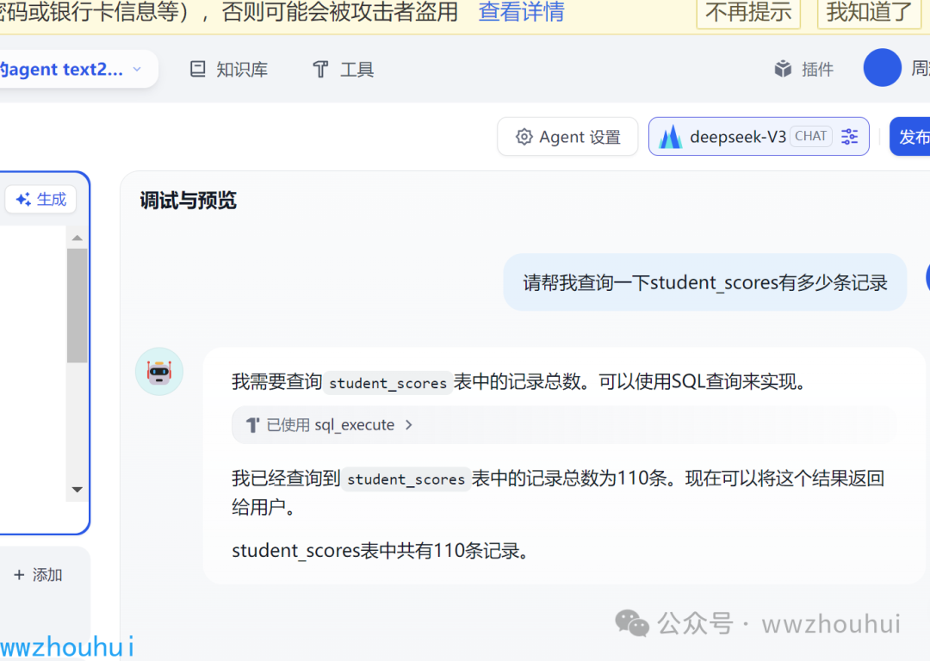This screenshot has width=930, height=661.
Task: Click the blue 发布 publish button
Action: pos(910,137)
